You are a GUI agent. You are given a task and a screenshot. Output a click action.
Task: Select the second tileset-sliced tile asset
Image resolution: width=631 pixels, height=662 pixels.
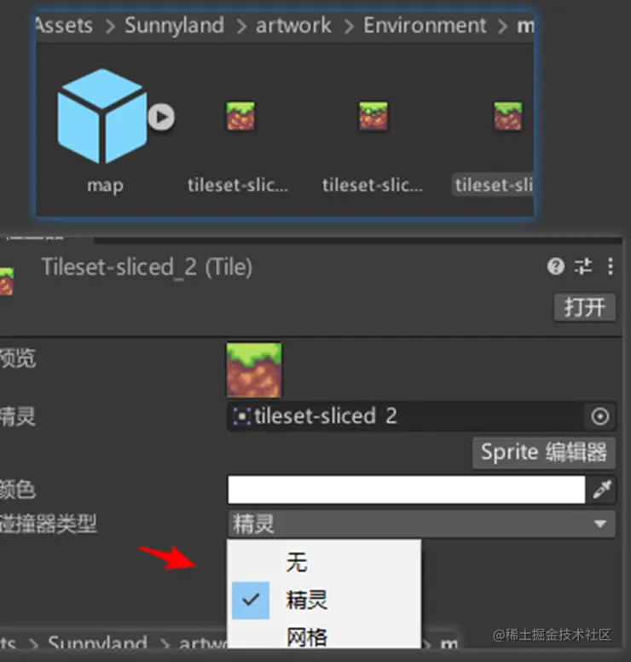coord(373,116)
